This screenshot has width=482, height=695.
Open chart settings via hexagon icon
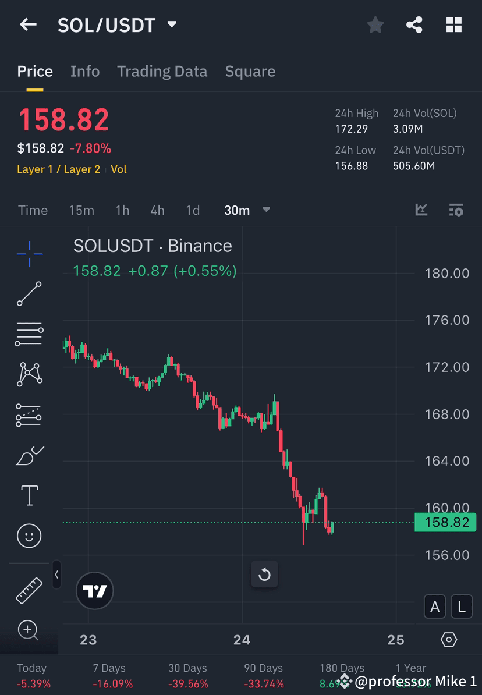click(x=449, y=639)
